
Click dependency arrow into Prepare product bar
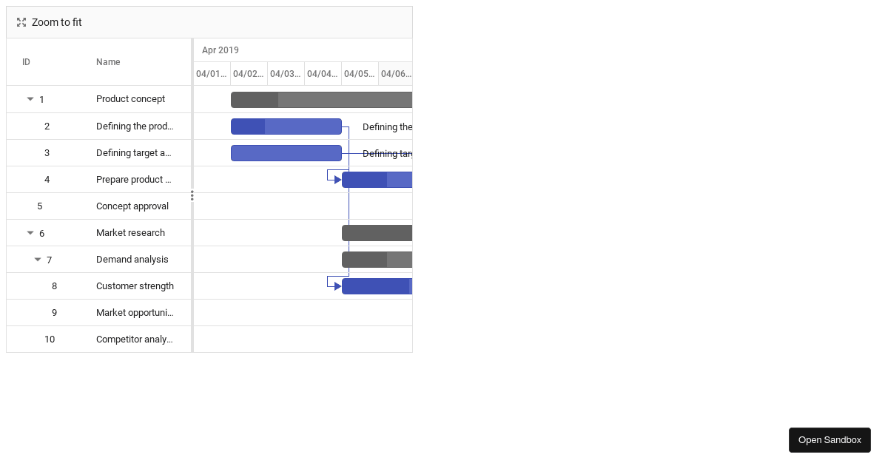(x=337, y=180)
